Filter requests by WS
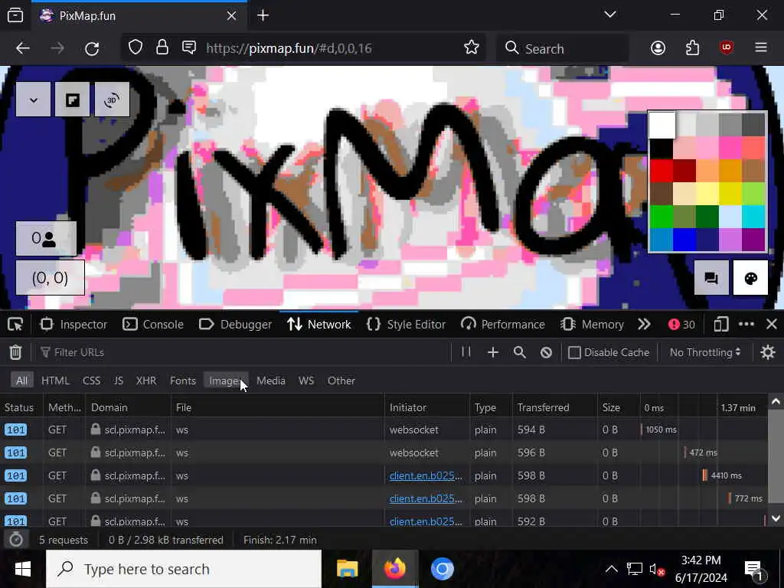 (306, 381)
